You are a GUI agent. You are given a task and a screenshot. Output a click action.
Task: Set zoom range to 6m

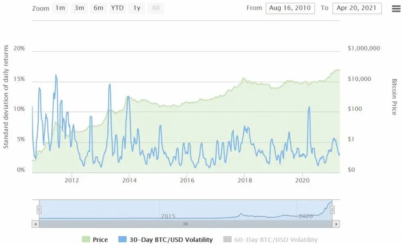98,8
